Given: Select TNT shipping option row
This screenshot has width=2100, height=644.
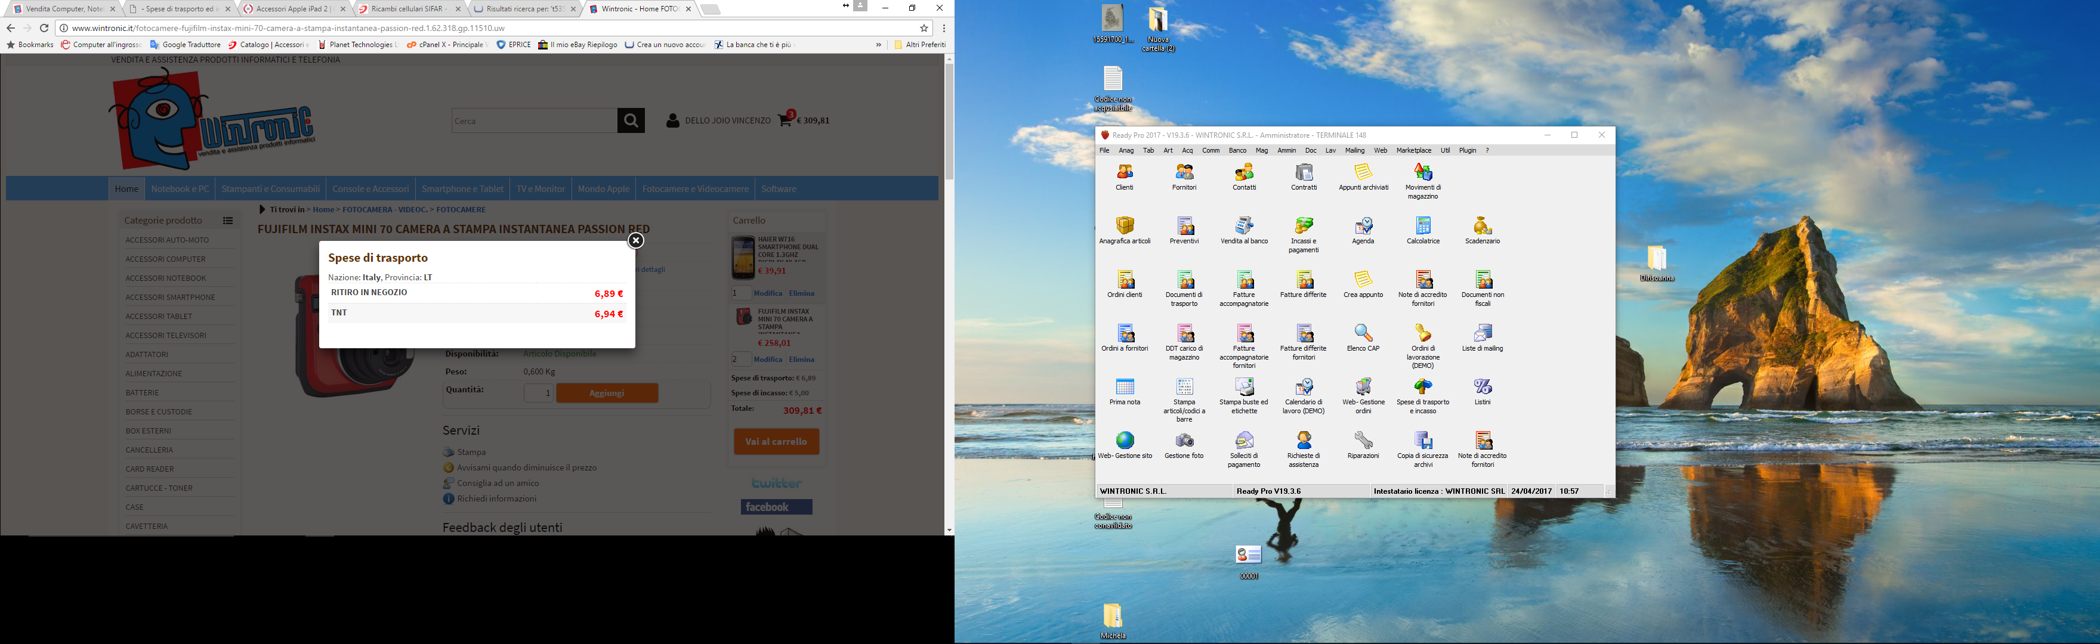Looking at the screenshot, I should pyautogui.click(x=477, y=313).
